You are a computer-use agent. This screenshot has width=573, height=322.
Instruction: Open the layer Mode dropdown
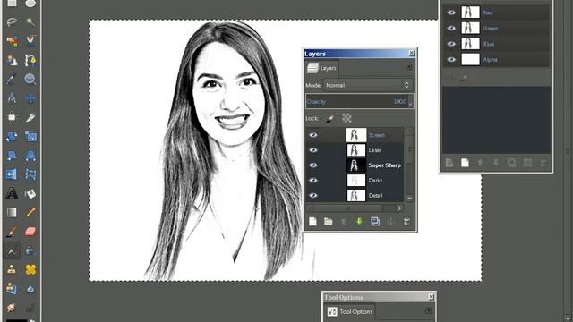tap(368, 85)
